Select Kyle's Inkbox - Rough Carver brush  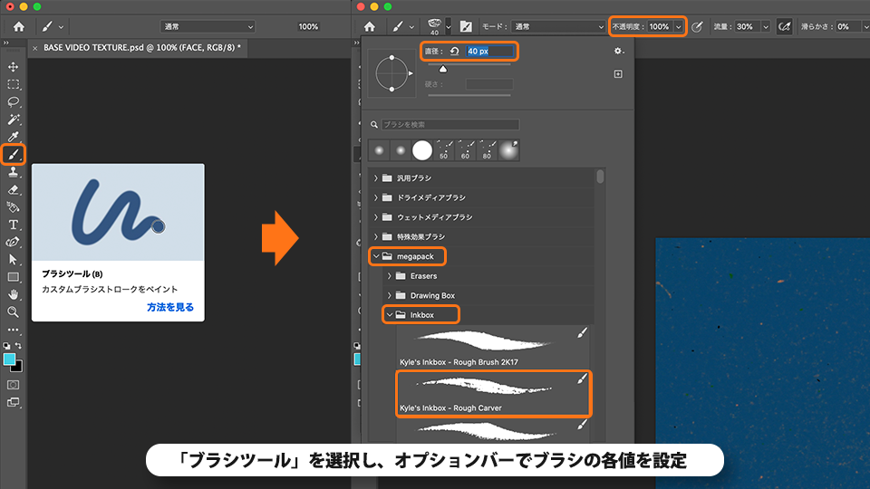click(494, 394)
